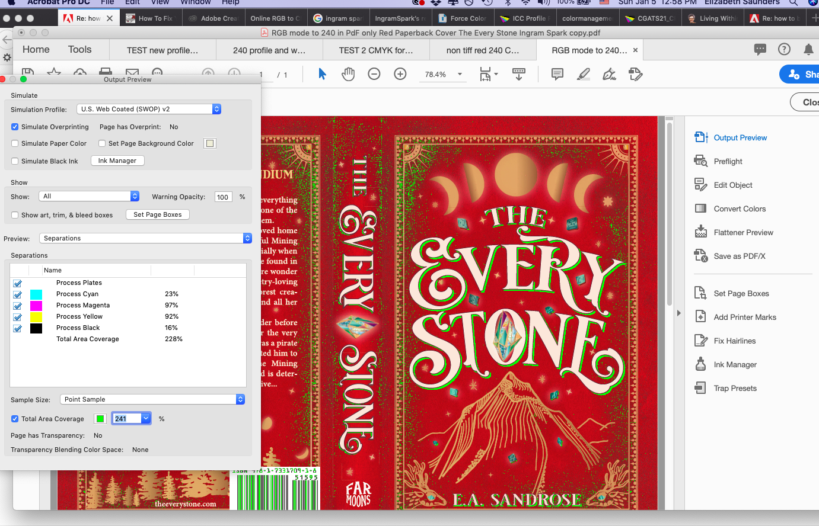This screenshot has width=819, height=526.
Task: Uncheck the Process Magenta plate
Action: [18, 306]
